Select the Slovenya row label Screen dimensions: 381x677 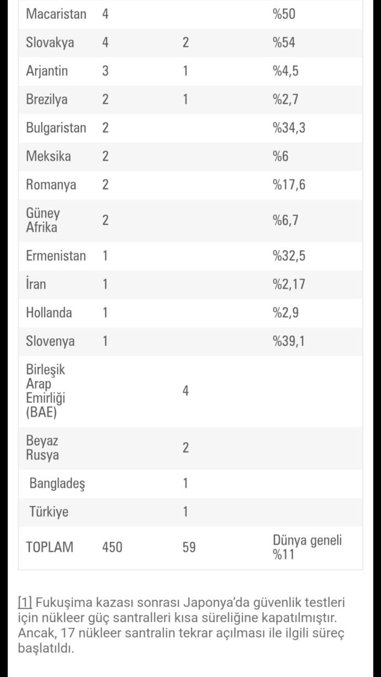(50, 341)
